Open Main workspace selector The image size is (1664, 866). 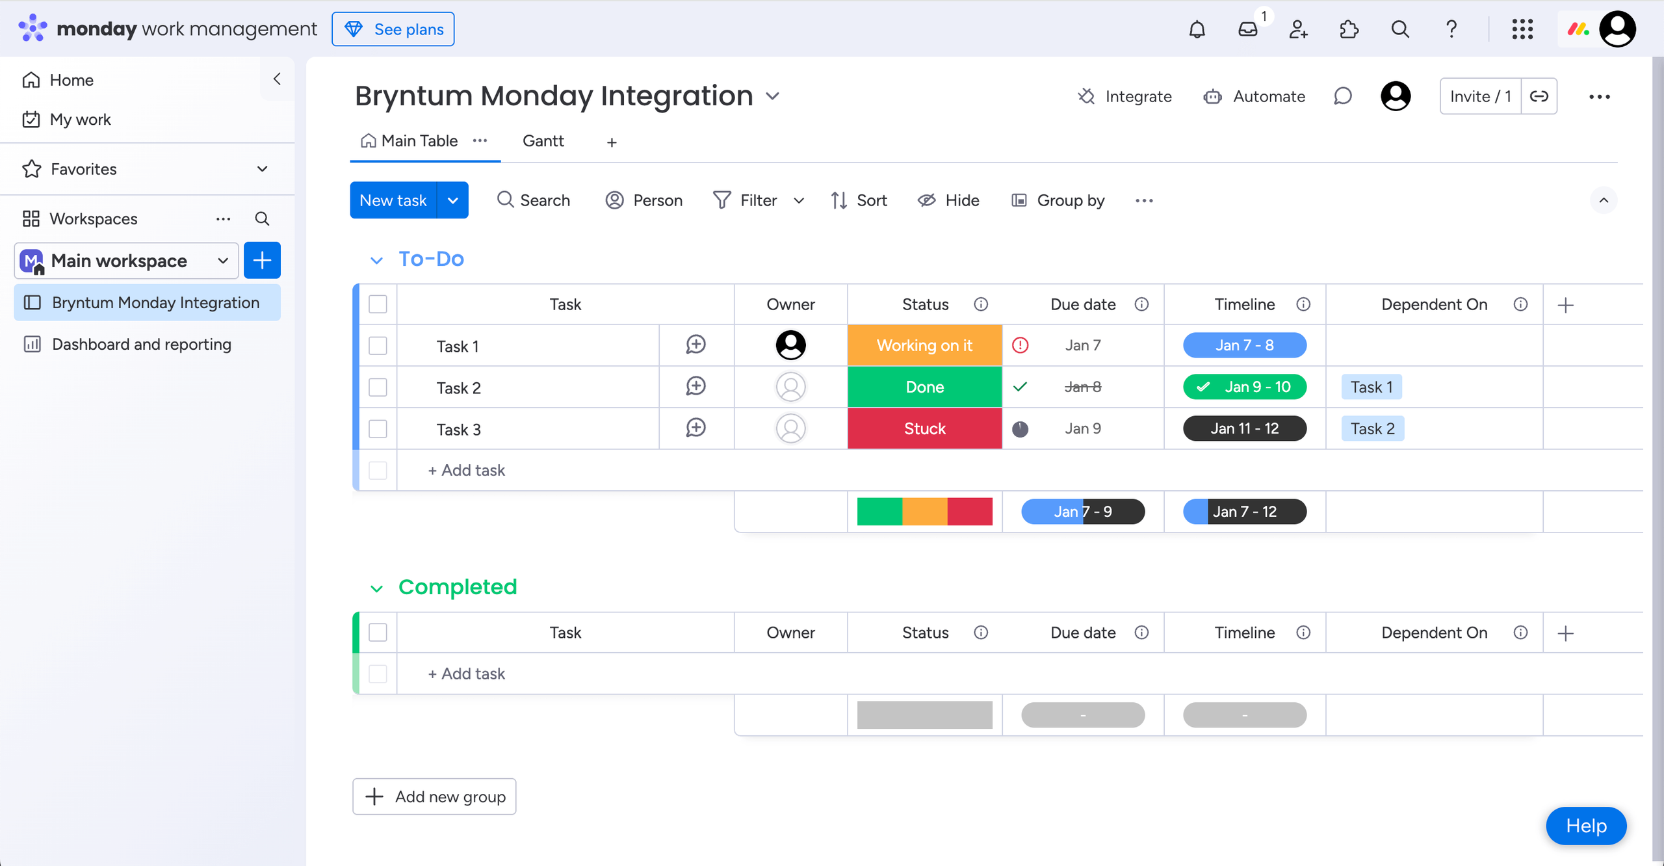(126, 261)
